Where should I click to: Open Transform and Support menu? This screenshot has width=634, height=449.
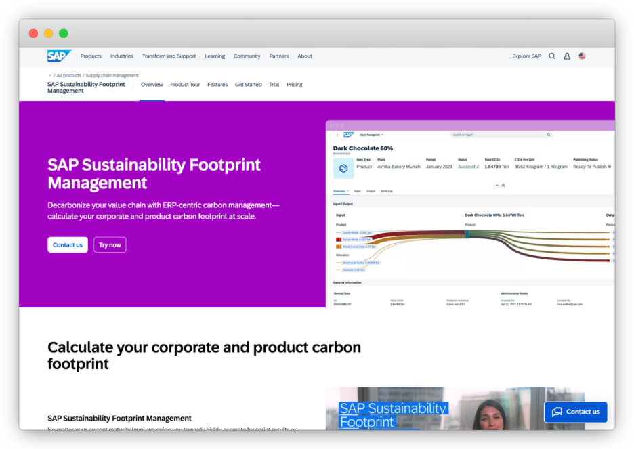coord(169,56)
